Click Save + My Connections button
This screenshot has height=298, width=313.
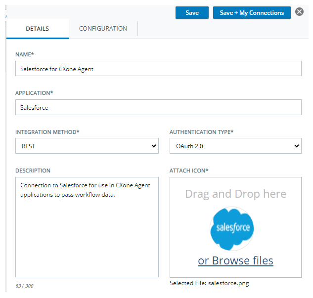252,12
